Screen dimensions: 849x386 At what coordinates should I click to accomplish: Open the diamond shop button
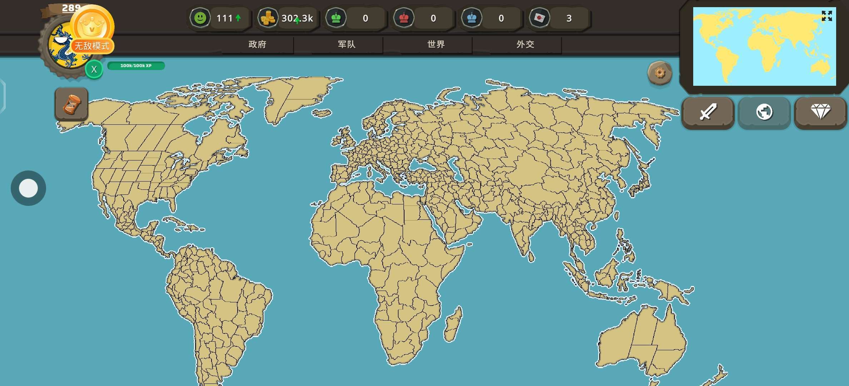(820, 112)
